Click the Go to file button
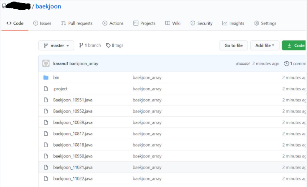The height and width of the screenshot is (187, 307). click(x=234, y=45)
